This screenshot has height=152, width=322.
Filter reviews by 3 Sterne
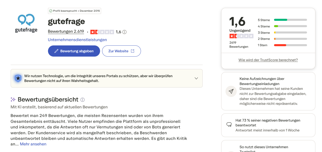click(282, 32)
